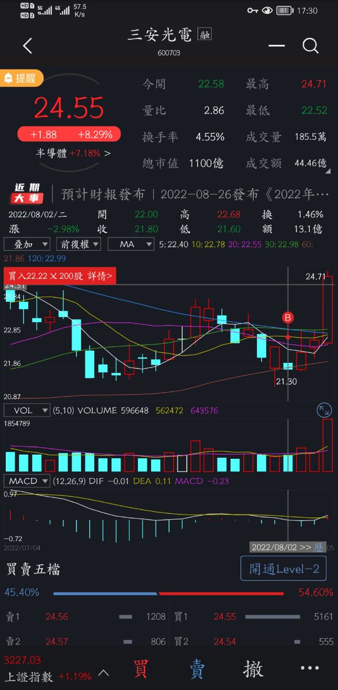The height and width of the screenshot is (690, 338).
Task: Open the 叠加 overlay dropdown
Action: (26, 244)
